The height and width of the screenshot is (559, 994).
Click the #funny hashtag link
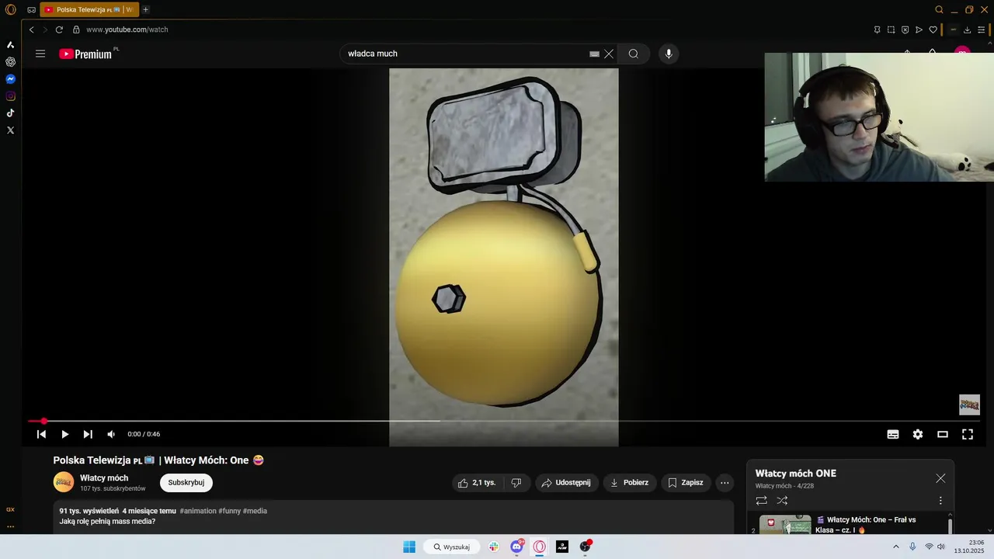(x=230, y=511)
